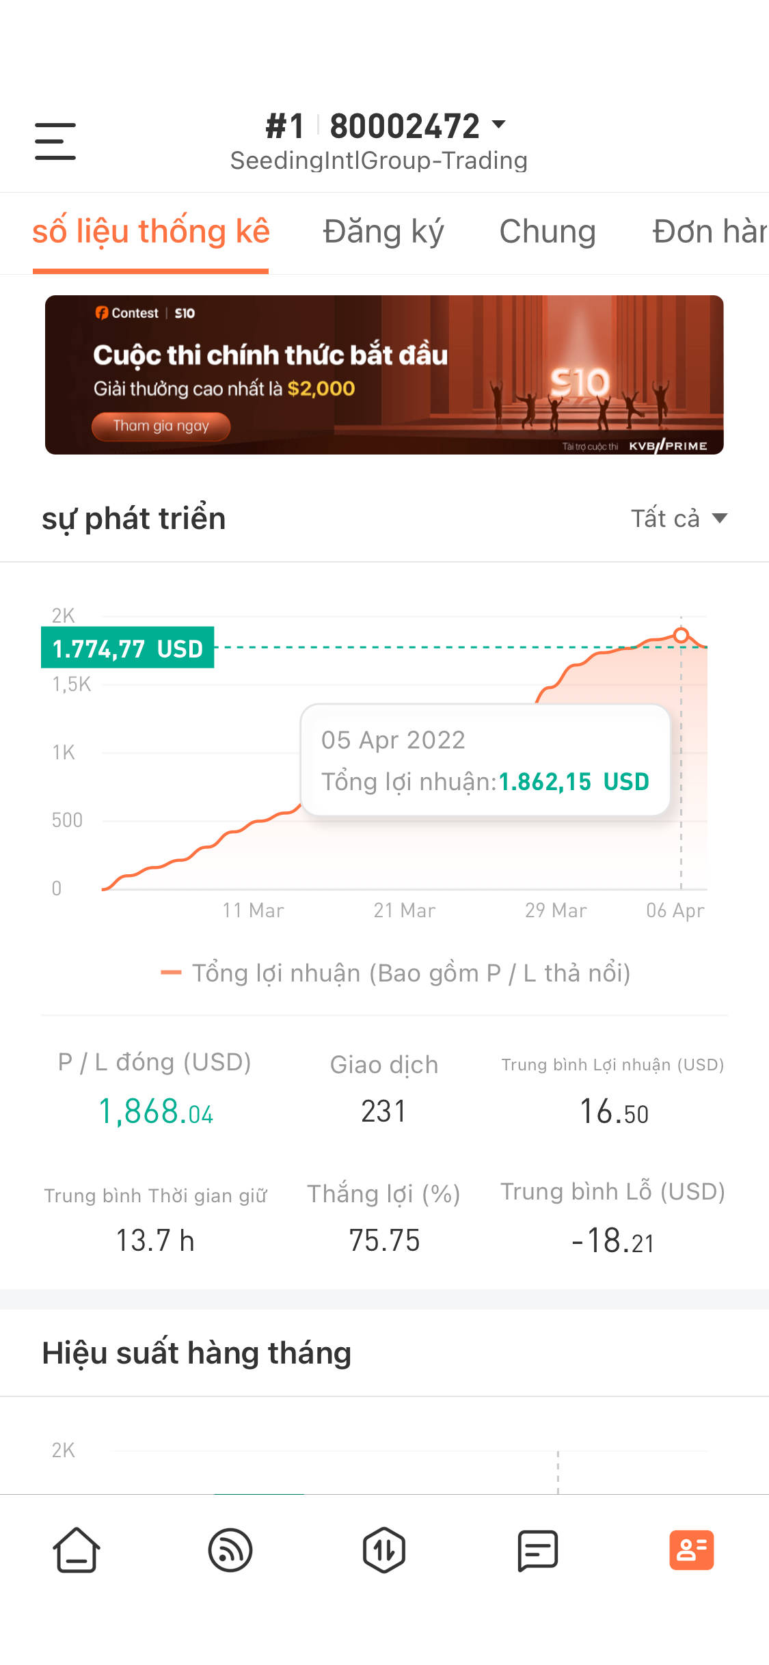769x1665 pixels.
Task: Switch to the 'Đăng ký' tab
Action: coord(383,232)
